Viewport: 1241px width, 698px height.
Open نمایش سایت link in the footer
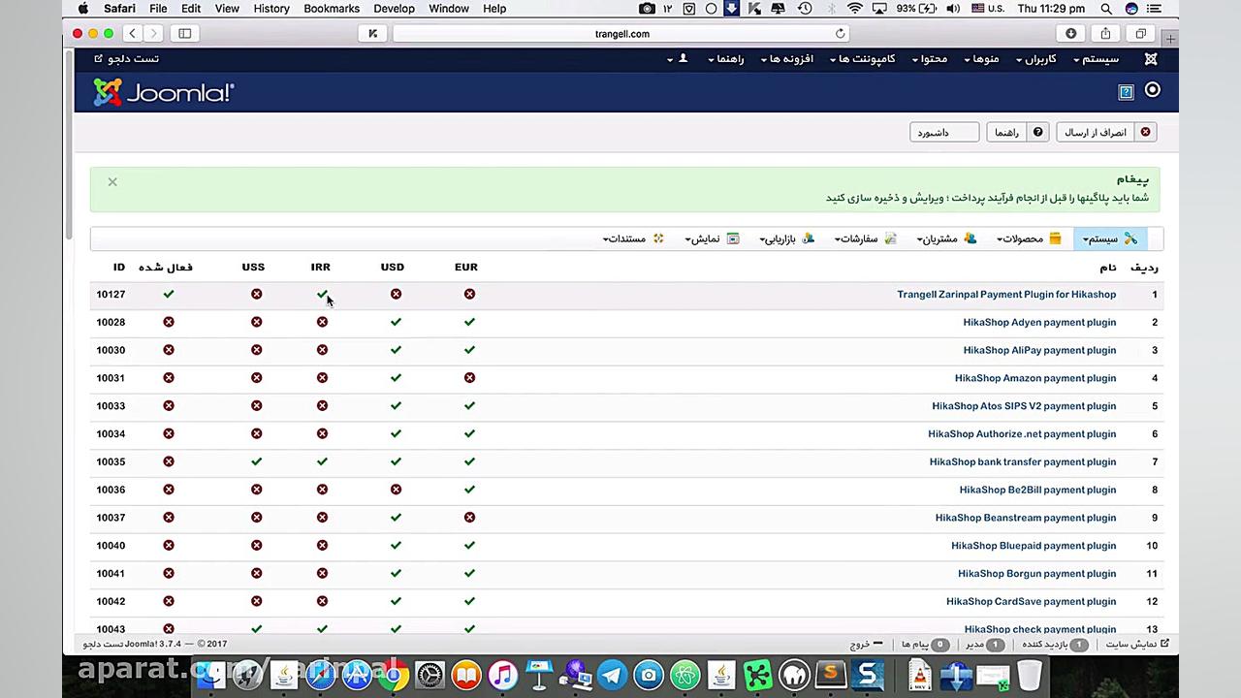(x=1138, y=644)
